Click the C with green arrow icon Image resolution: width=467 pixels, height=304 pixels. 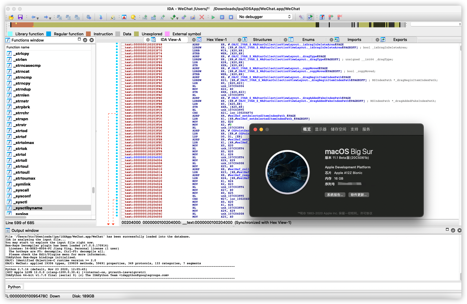coord(310,17)
